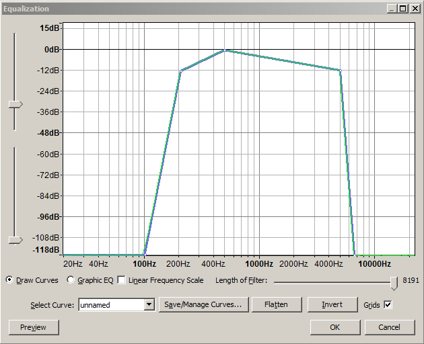The width and height of the screenshot is (424, 344).
Task: Enable the Linear Frequency Scale checkbox
Action: point(122,280)
